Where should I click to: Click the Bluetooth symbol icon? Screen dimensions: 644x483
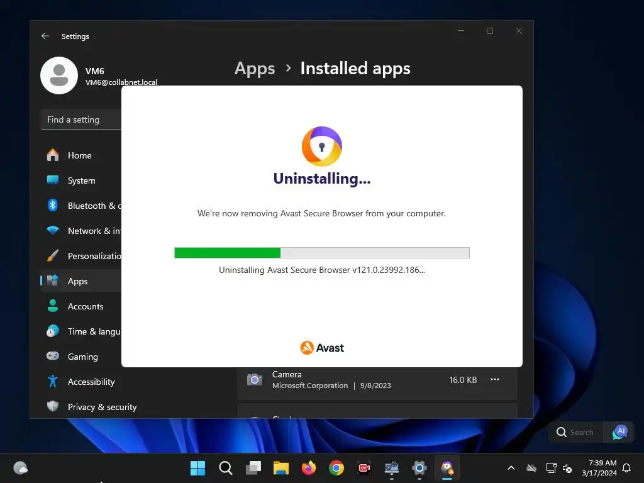53,205
